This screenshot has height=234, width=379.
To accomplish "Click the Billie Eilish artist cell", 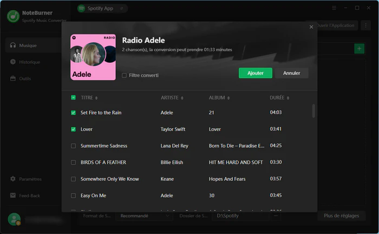I will point(172,163).
